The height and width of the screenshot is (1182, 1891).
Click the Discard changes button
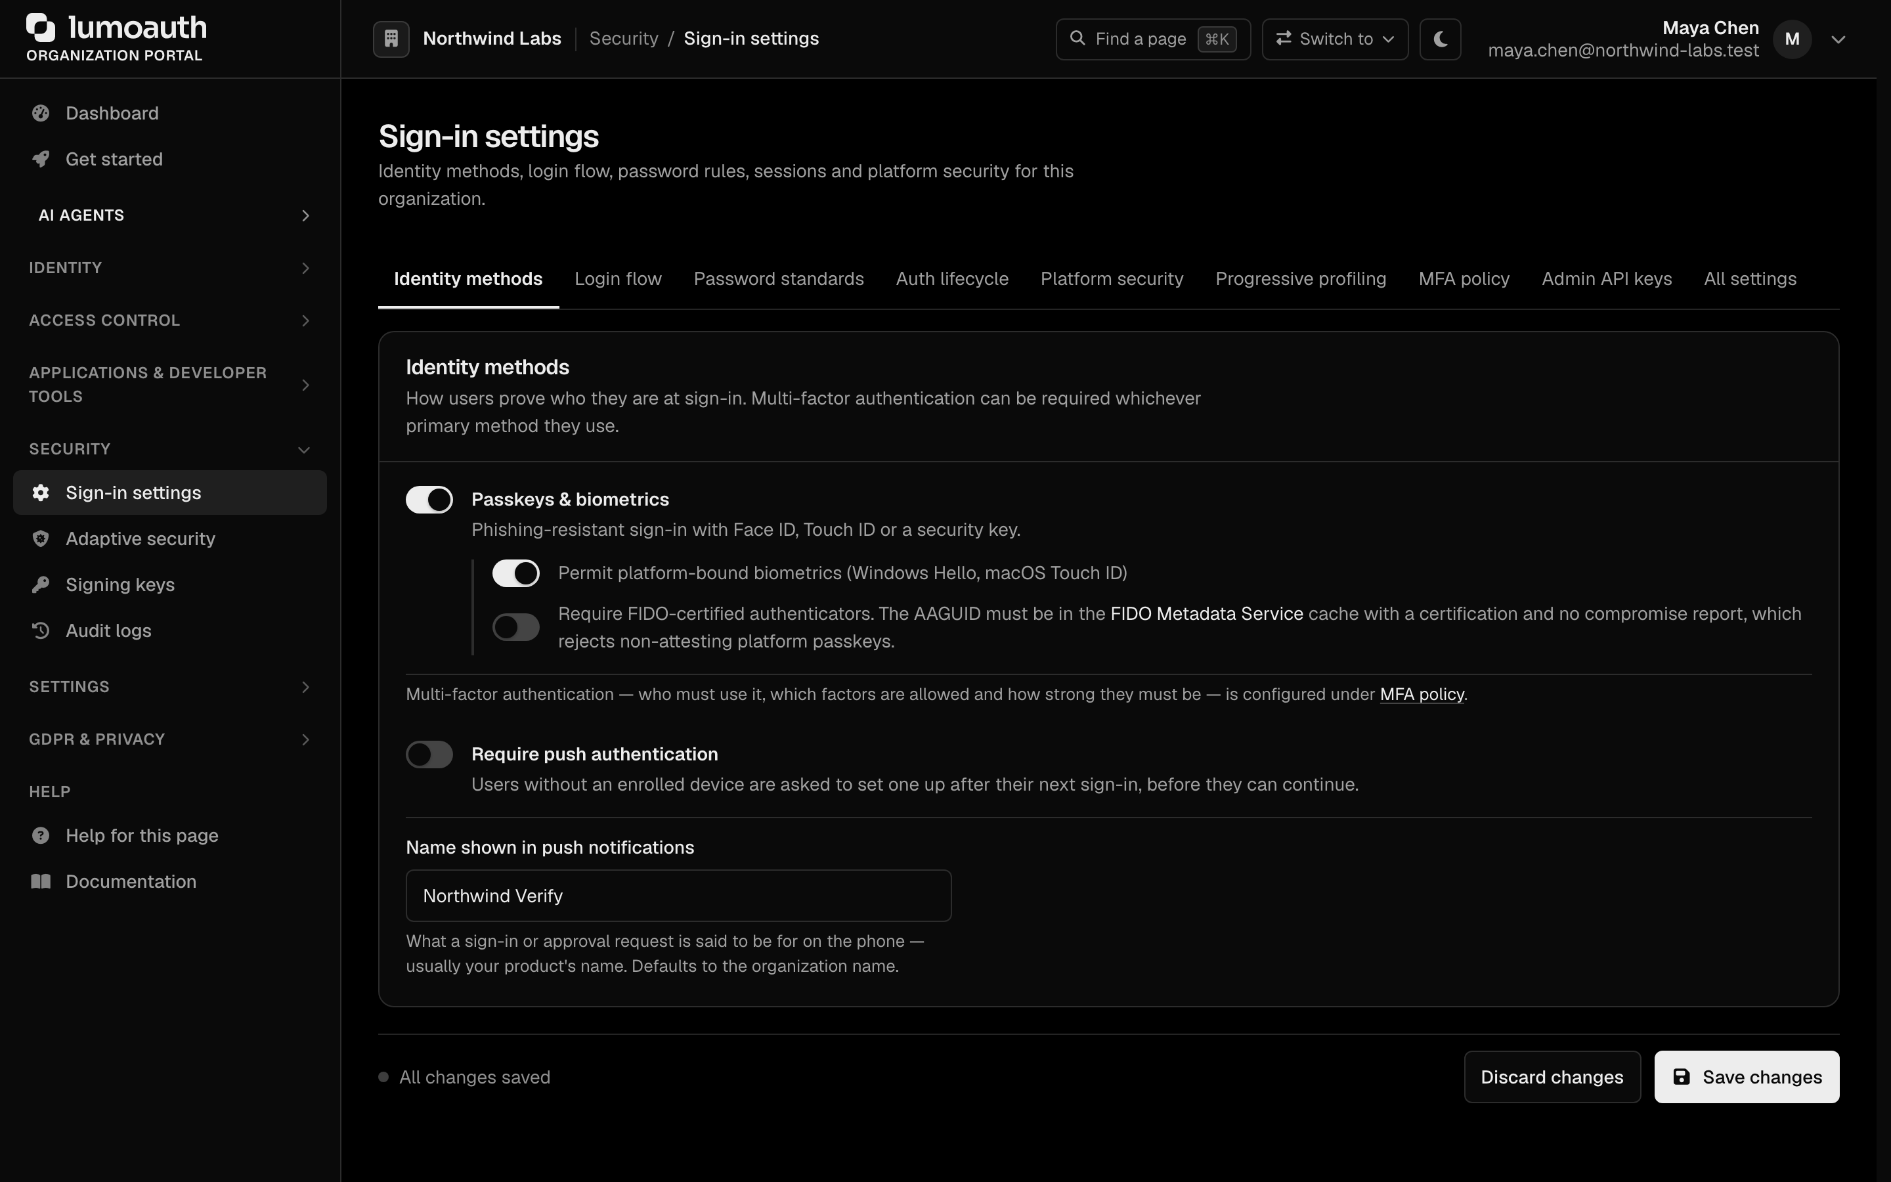(x=1552, y=1077)
